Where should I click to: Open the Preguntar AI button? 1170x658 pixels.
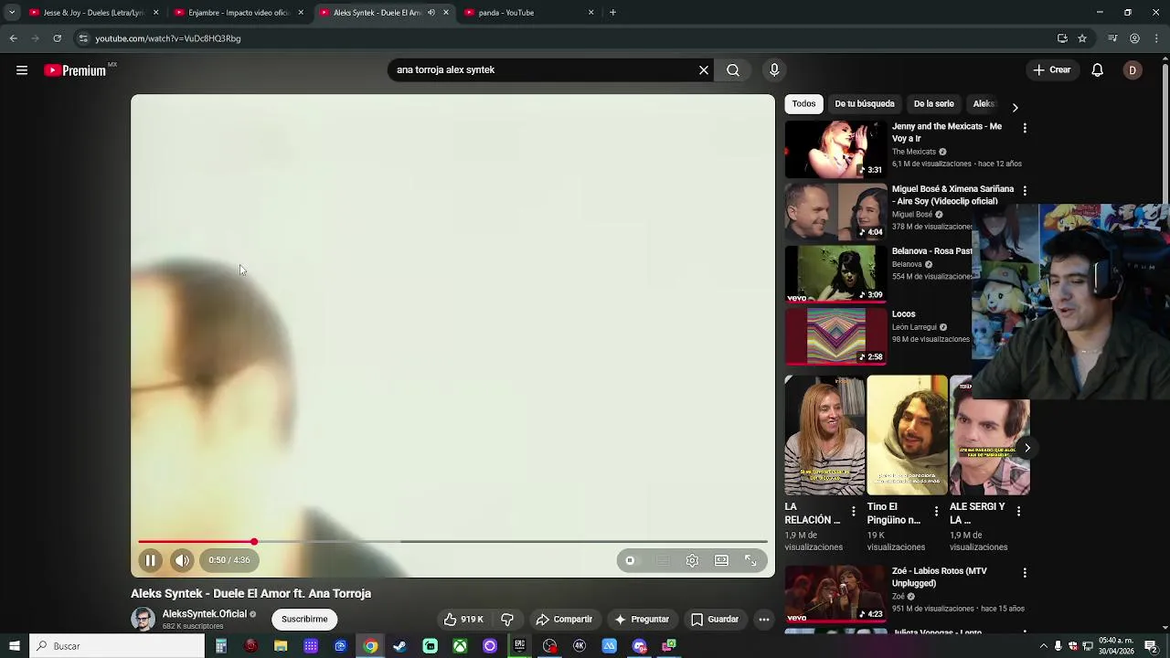(x=642, y=620)
